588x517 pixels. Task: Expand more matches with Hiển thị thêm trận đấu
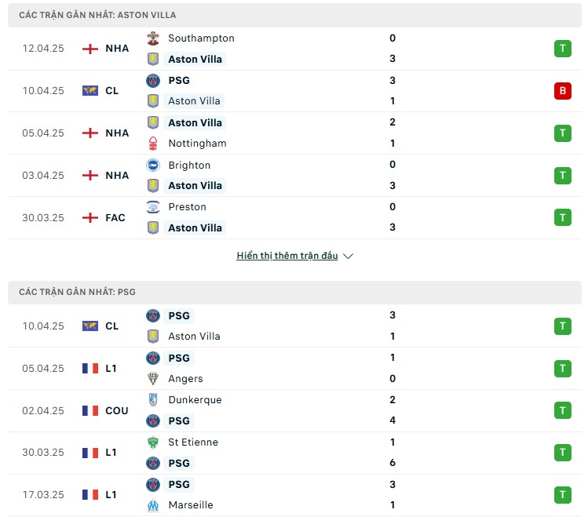pyautogui.click(x=287, y=256)
